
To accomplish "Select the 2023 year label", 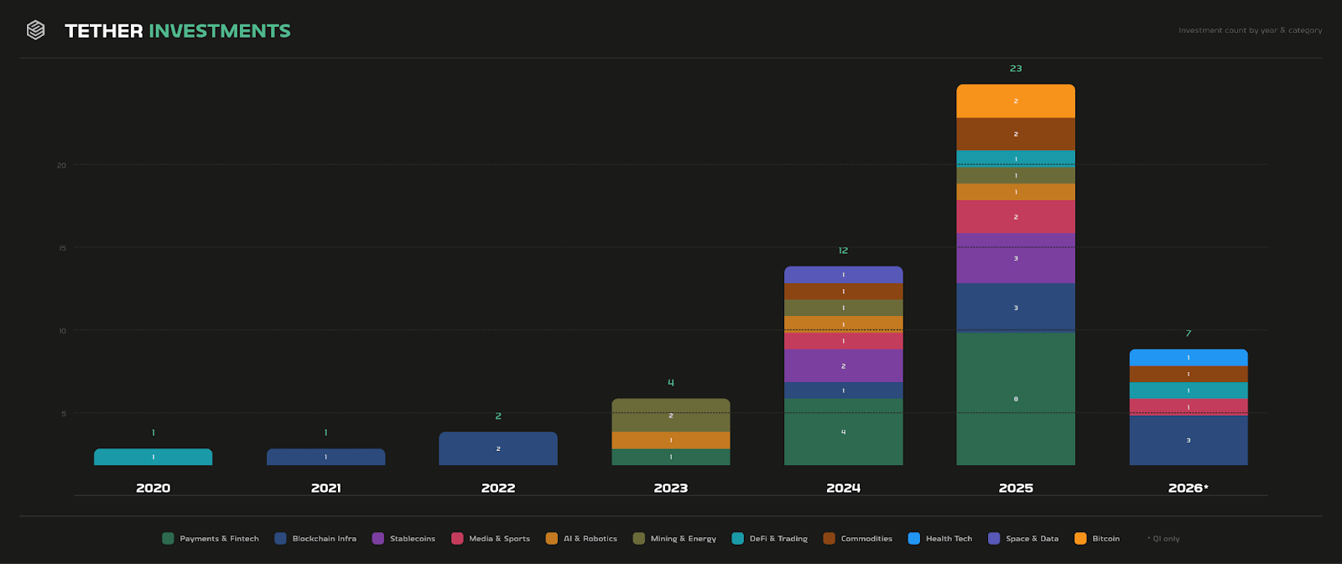I will click(x=671, y=488).
